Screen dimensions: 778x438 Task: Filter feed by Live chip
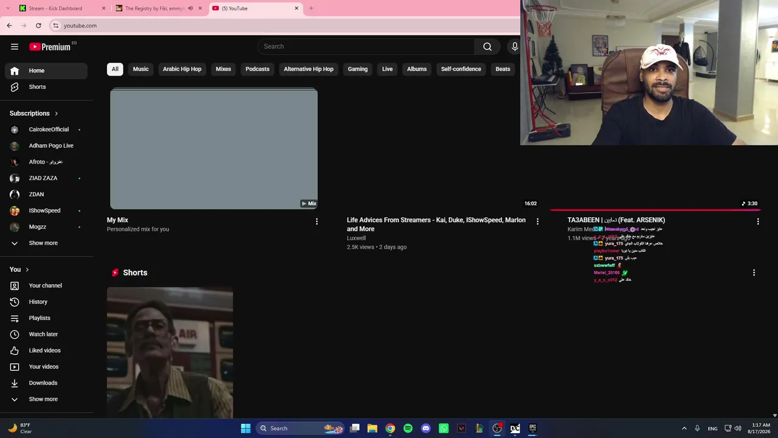[387, 69]
